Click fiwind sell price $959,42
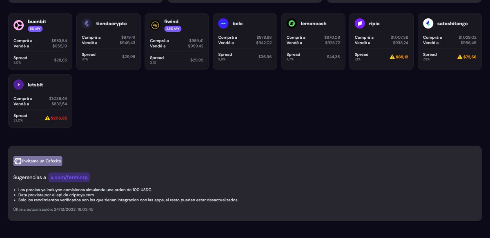This screenshot has width=490, height=238. click(196, 46)
